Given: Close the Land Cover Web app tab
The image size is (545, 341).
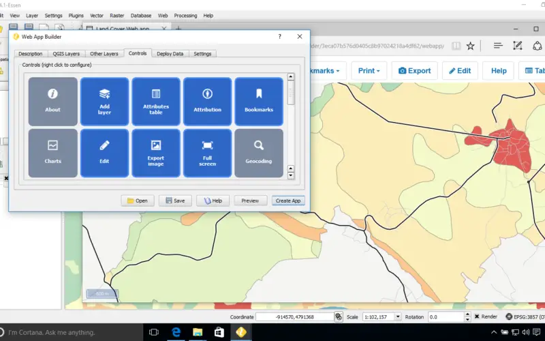Looking at the screenshot, I should pos(164,29).
